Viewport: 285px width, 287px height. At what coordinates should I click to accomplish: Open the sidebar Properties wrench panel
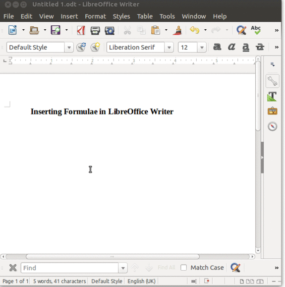point(273,81)
